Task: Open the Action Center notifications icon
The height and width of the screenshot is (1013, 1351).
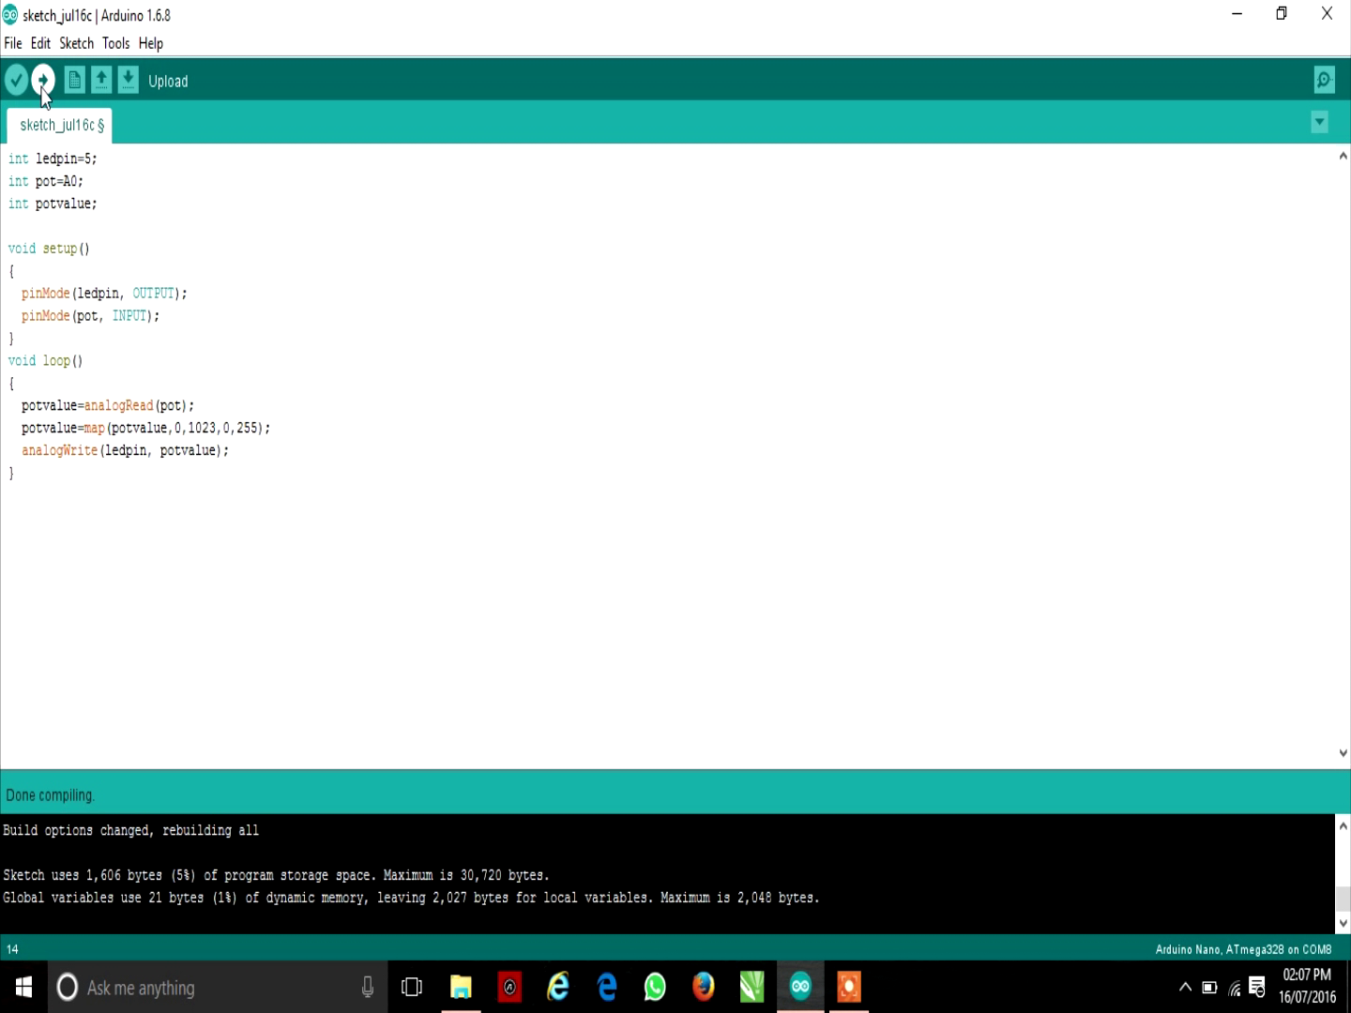Action: (x=1257, y=987)
